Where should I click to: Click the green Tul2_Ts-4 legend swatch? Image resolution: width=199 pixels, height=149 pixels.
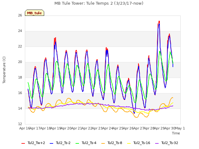tap(77, 143)
